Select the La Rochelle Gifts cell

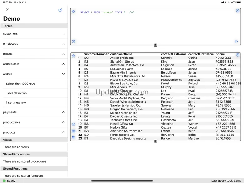[x=122, y=69]
